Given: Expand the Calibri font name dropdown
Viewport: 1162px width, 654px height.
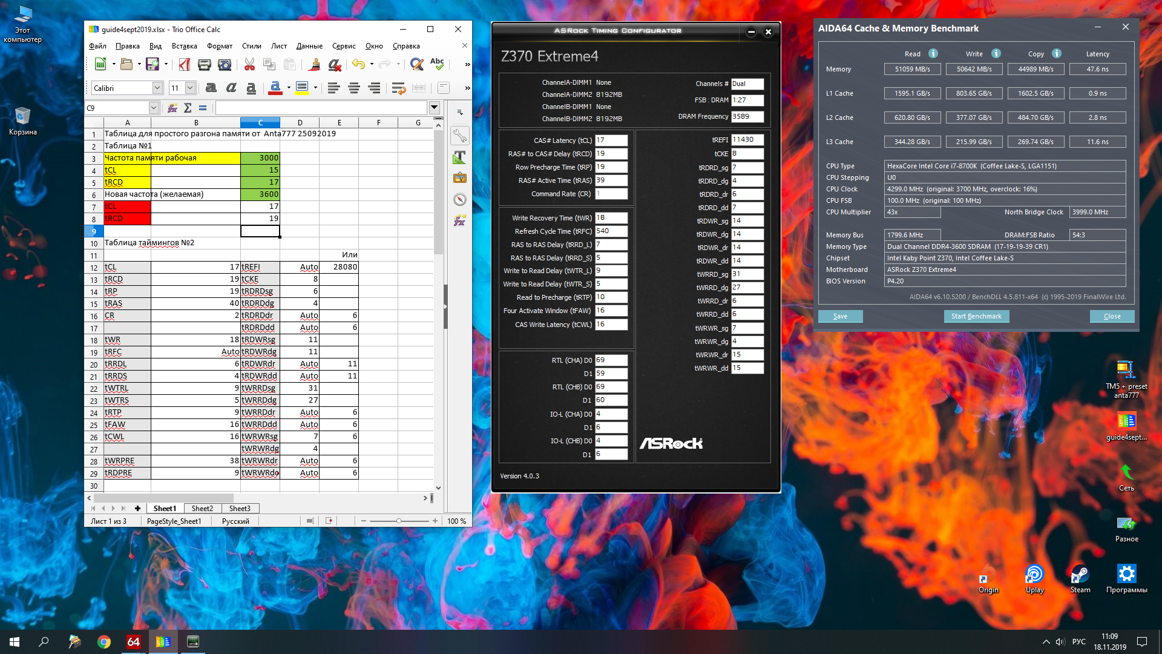Looking at the screenshot, I should click(x=157, y=88).
